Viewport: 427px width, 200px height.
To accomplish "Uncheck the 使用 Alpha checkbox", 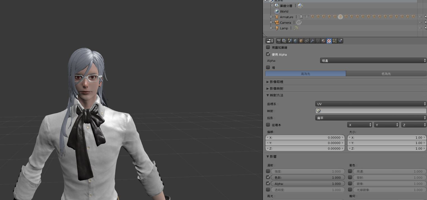I will coord(268,54).
